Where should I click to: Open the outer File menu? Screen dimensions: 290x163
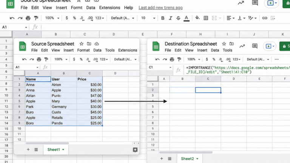24,8
